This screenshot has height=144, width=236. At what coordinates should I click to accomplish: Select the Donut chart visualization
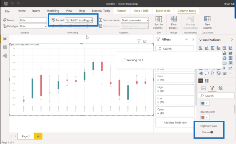pyautogui.click(x=224, y=58)
